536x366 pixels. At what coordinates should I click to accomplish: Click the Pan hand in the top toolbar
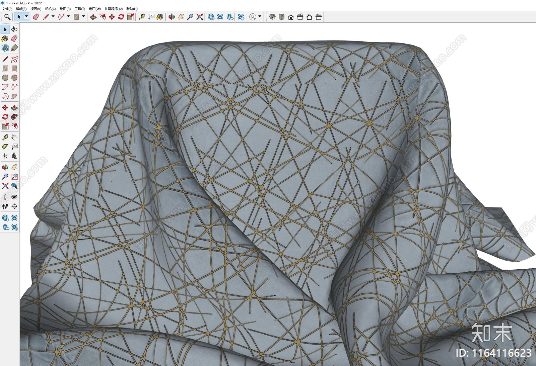pyautogui.click(x=181, y=17)
